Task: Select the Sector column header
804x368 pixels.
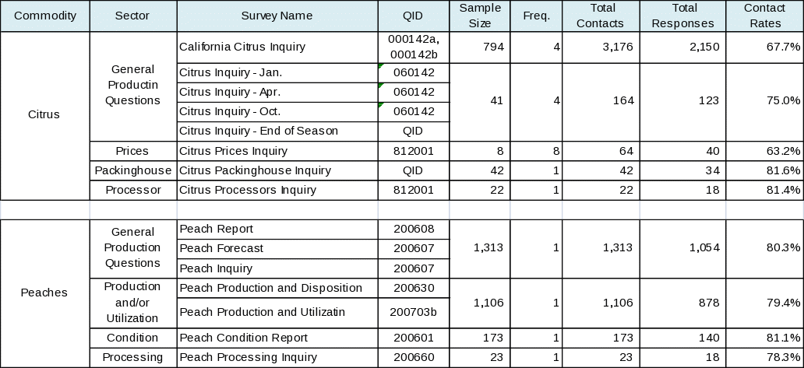Action: [x=133, y=16]
